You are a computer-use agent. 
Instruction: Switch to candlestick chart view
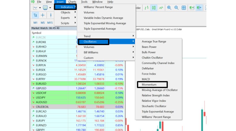154,8
